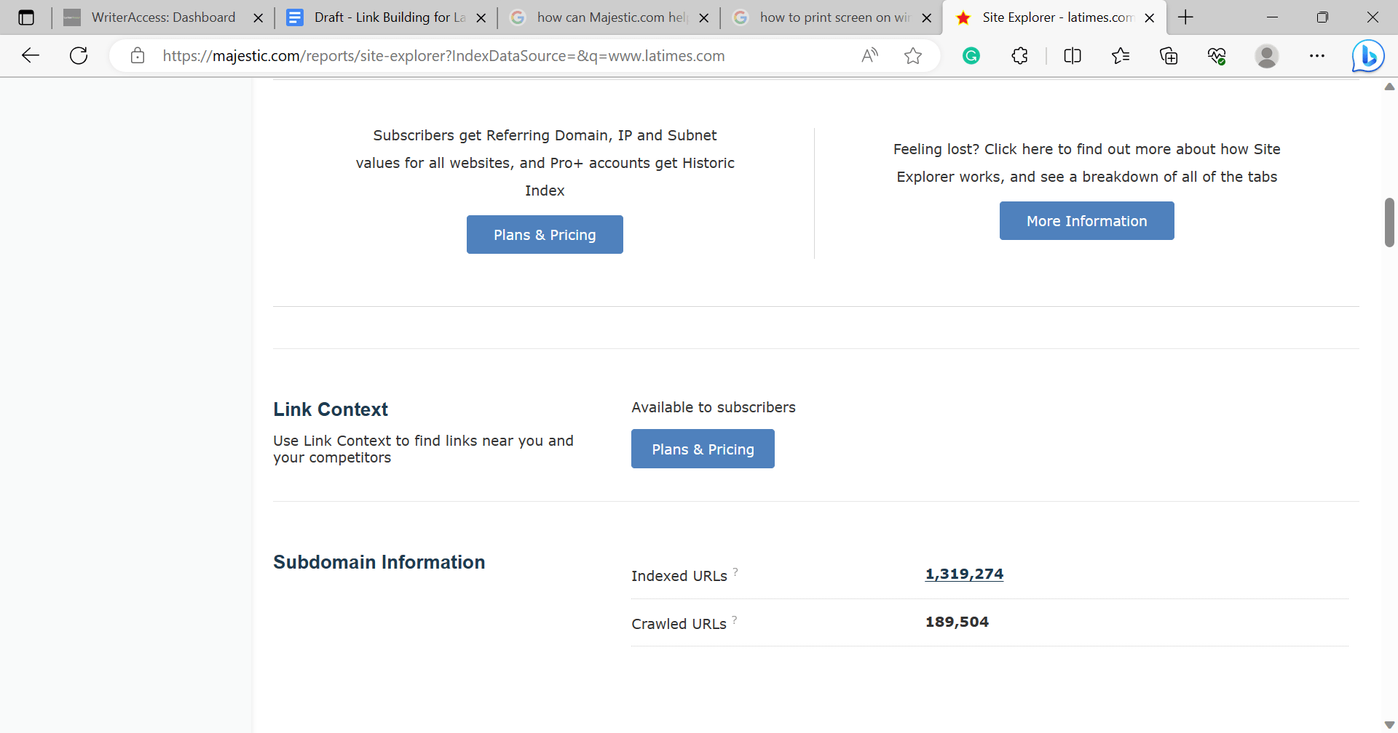
Task: Launch the Bing Copilot icon
Action: pos(1367,55)
